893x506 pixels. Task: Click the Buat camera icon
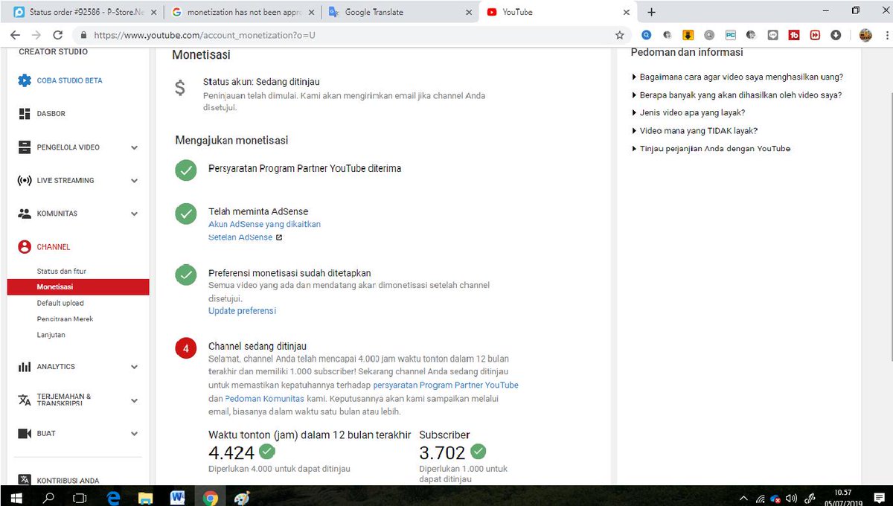25,433
